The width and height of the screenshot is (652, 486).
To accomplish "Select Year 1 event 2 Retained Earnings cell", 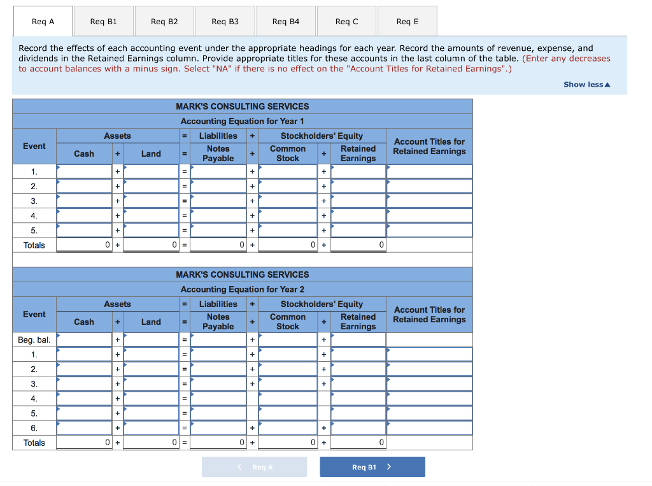I will [358, 186].
